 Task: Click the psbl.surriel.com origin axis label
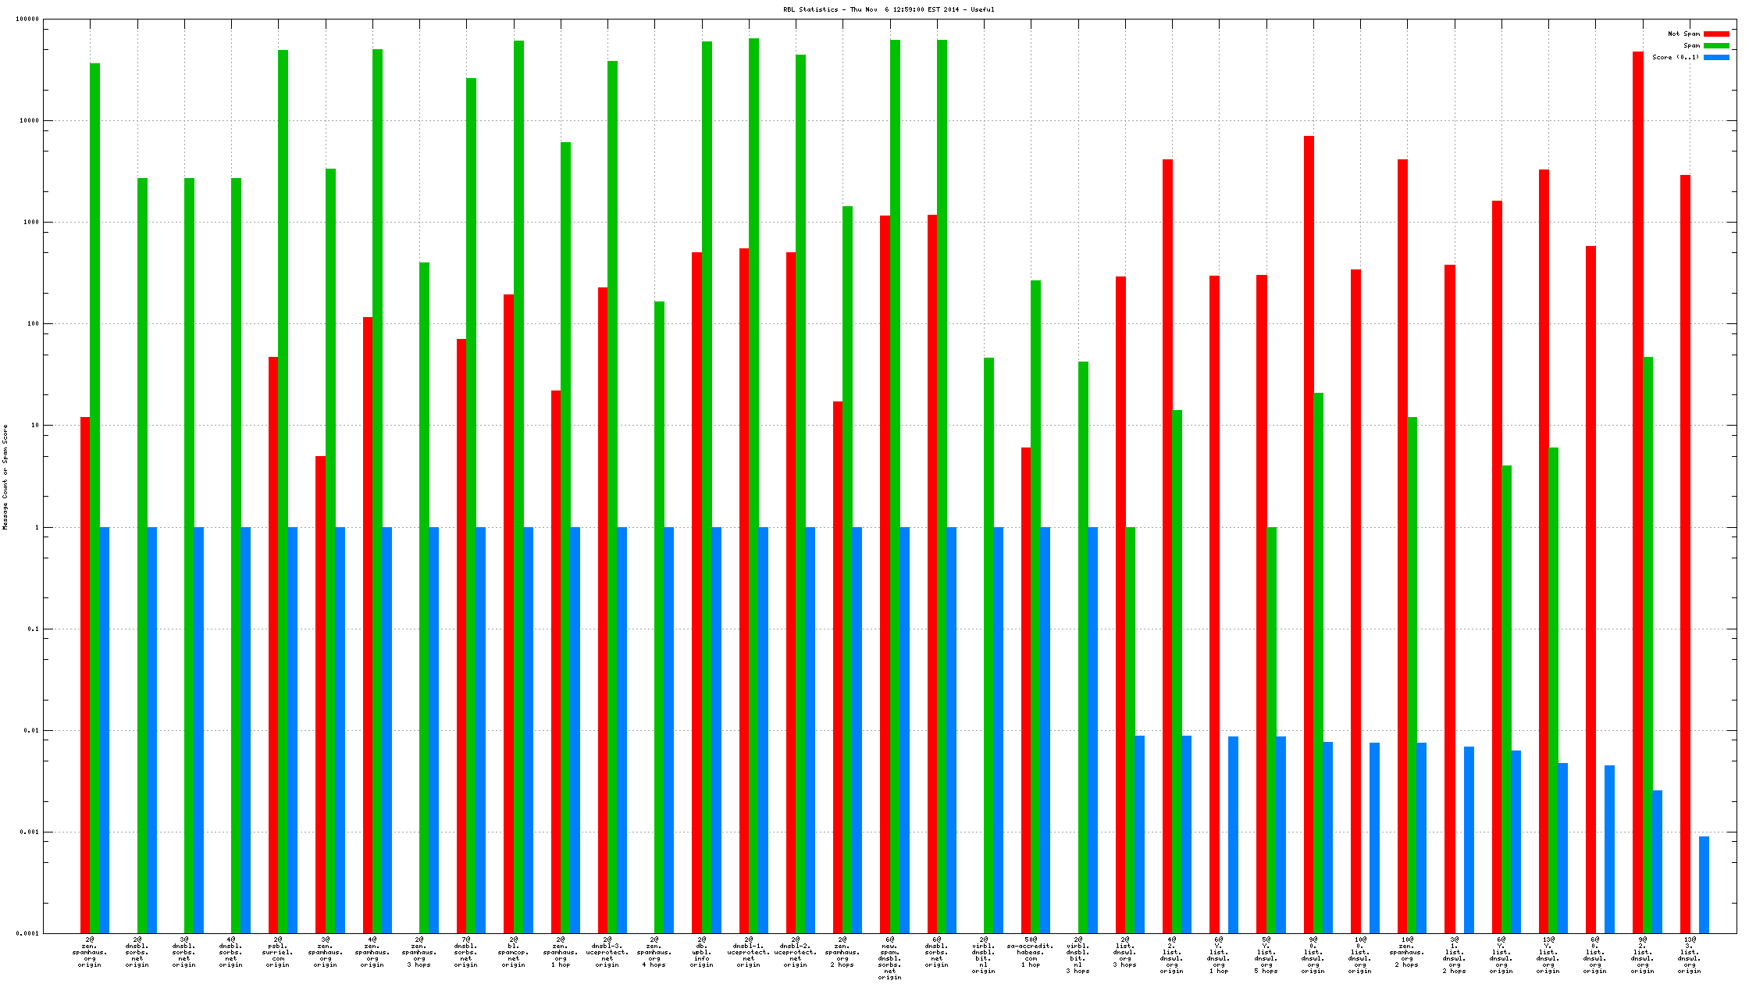coord(278,952)
